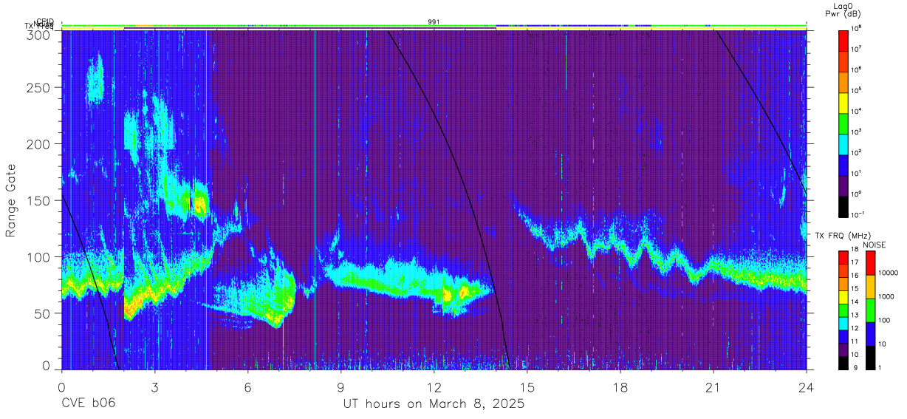This screenshot has width=907, height=419.
Task: Click the 'Lag0 Pwr (dB)' colorbar title
Action: click(844, 10)
